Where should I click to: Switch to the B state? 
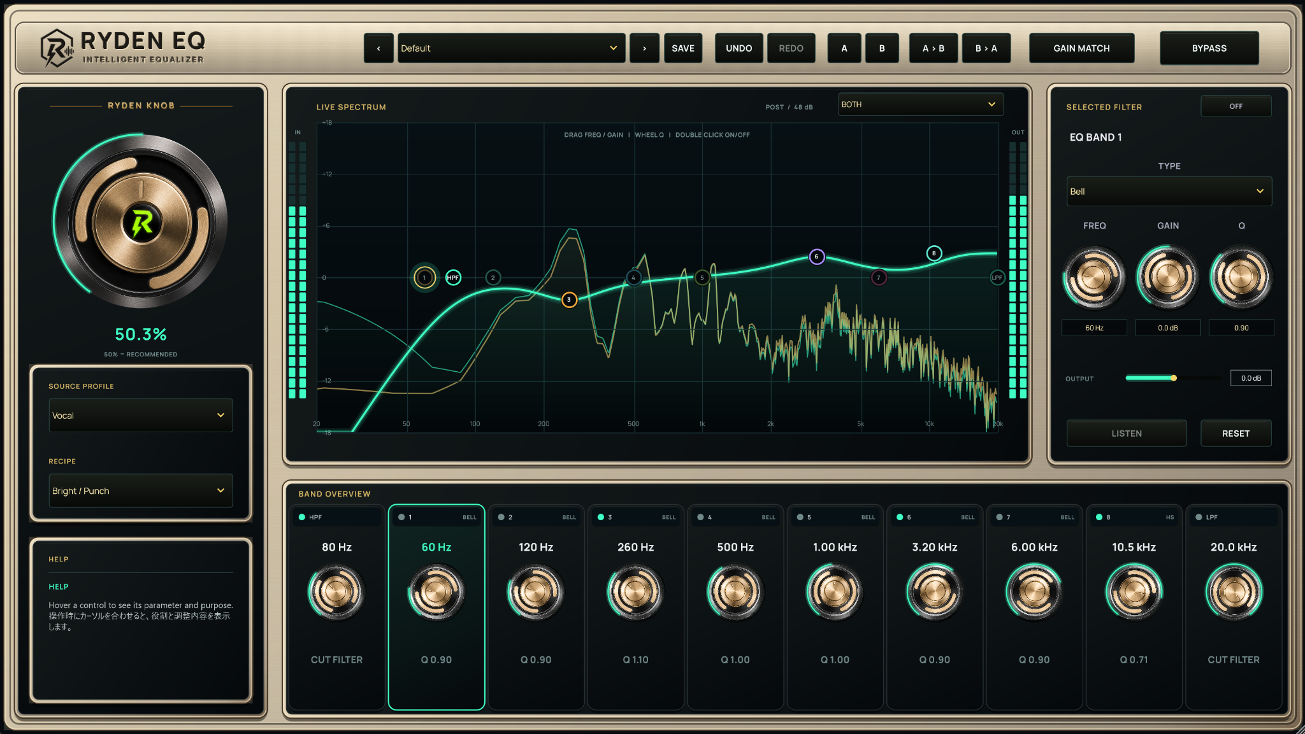click(882, 48)
